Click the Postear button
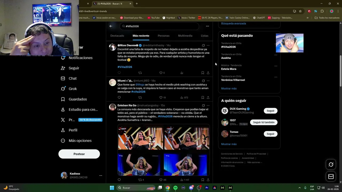The width and height of the screenshot is (342, 192). (x=79, y=154)
